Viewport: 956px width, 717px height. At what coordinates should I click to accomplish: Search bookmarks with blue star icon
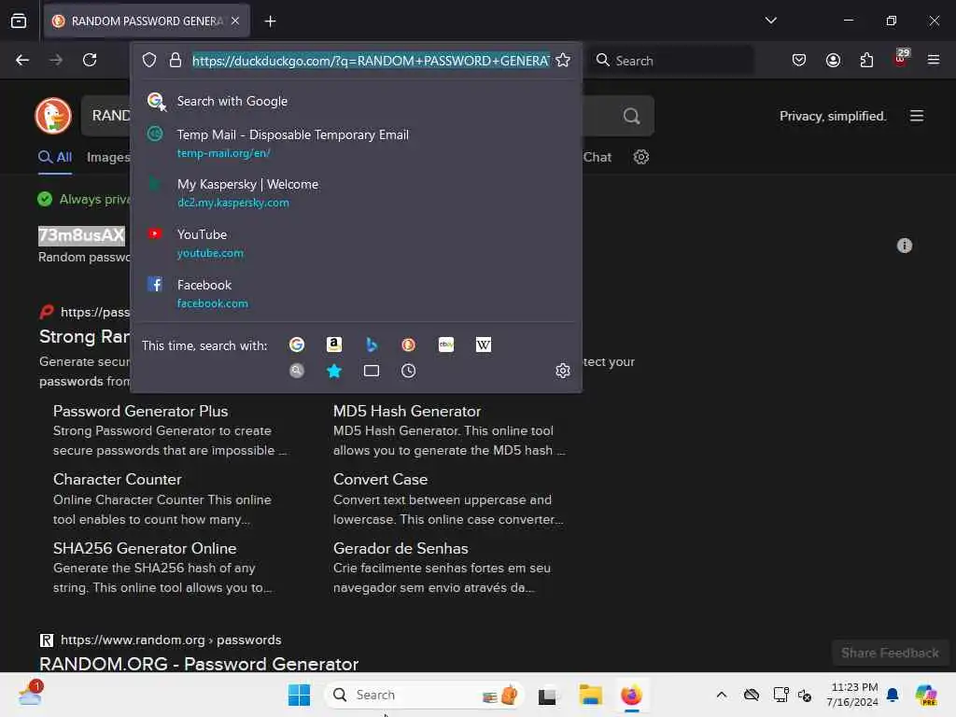click(334, 371)
